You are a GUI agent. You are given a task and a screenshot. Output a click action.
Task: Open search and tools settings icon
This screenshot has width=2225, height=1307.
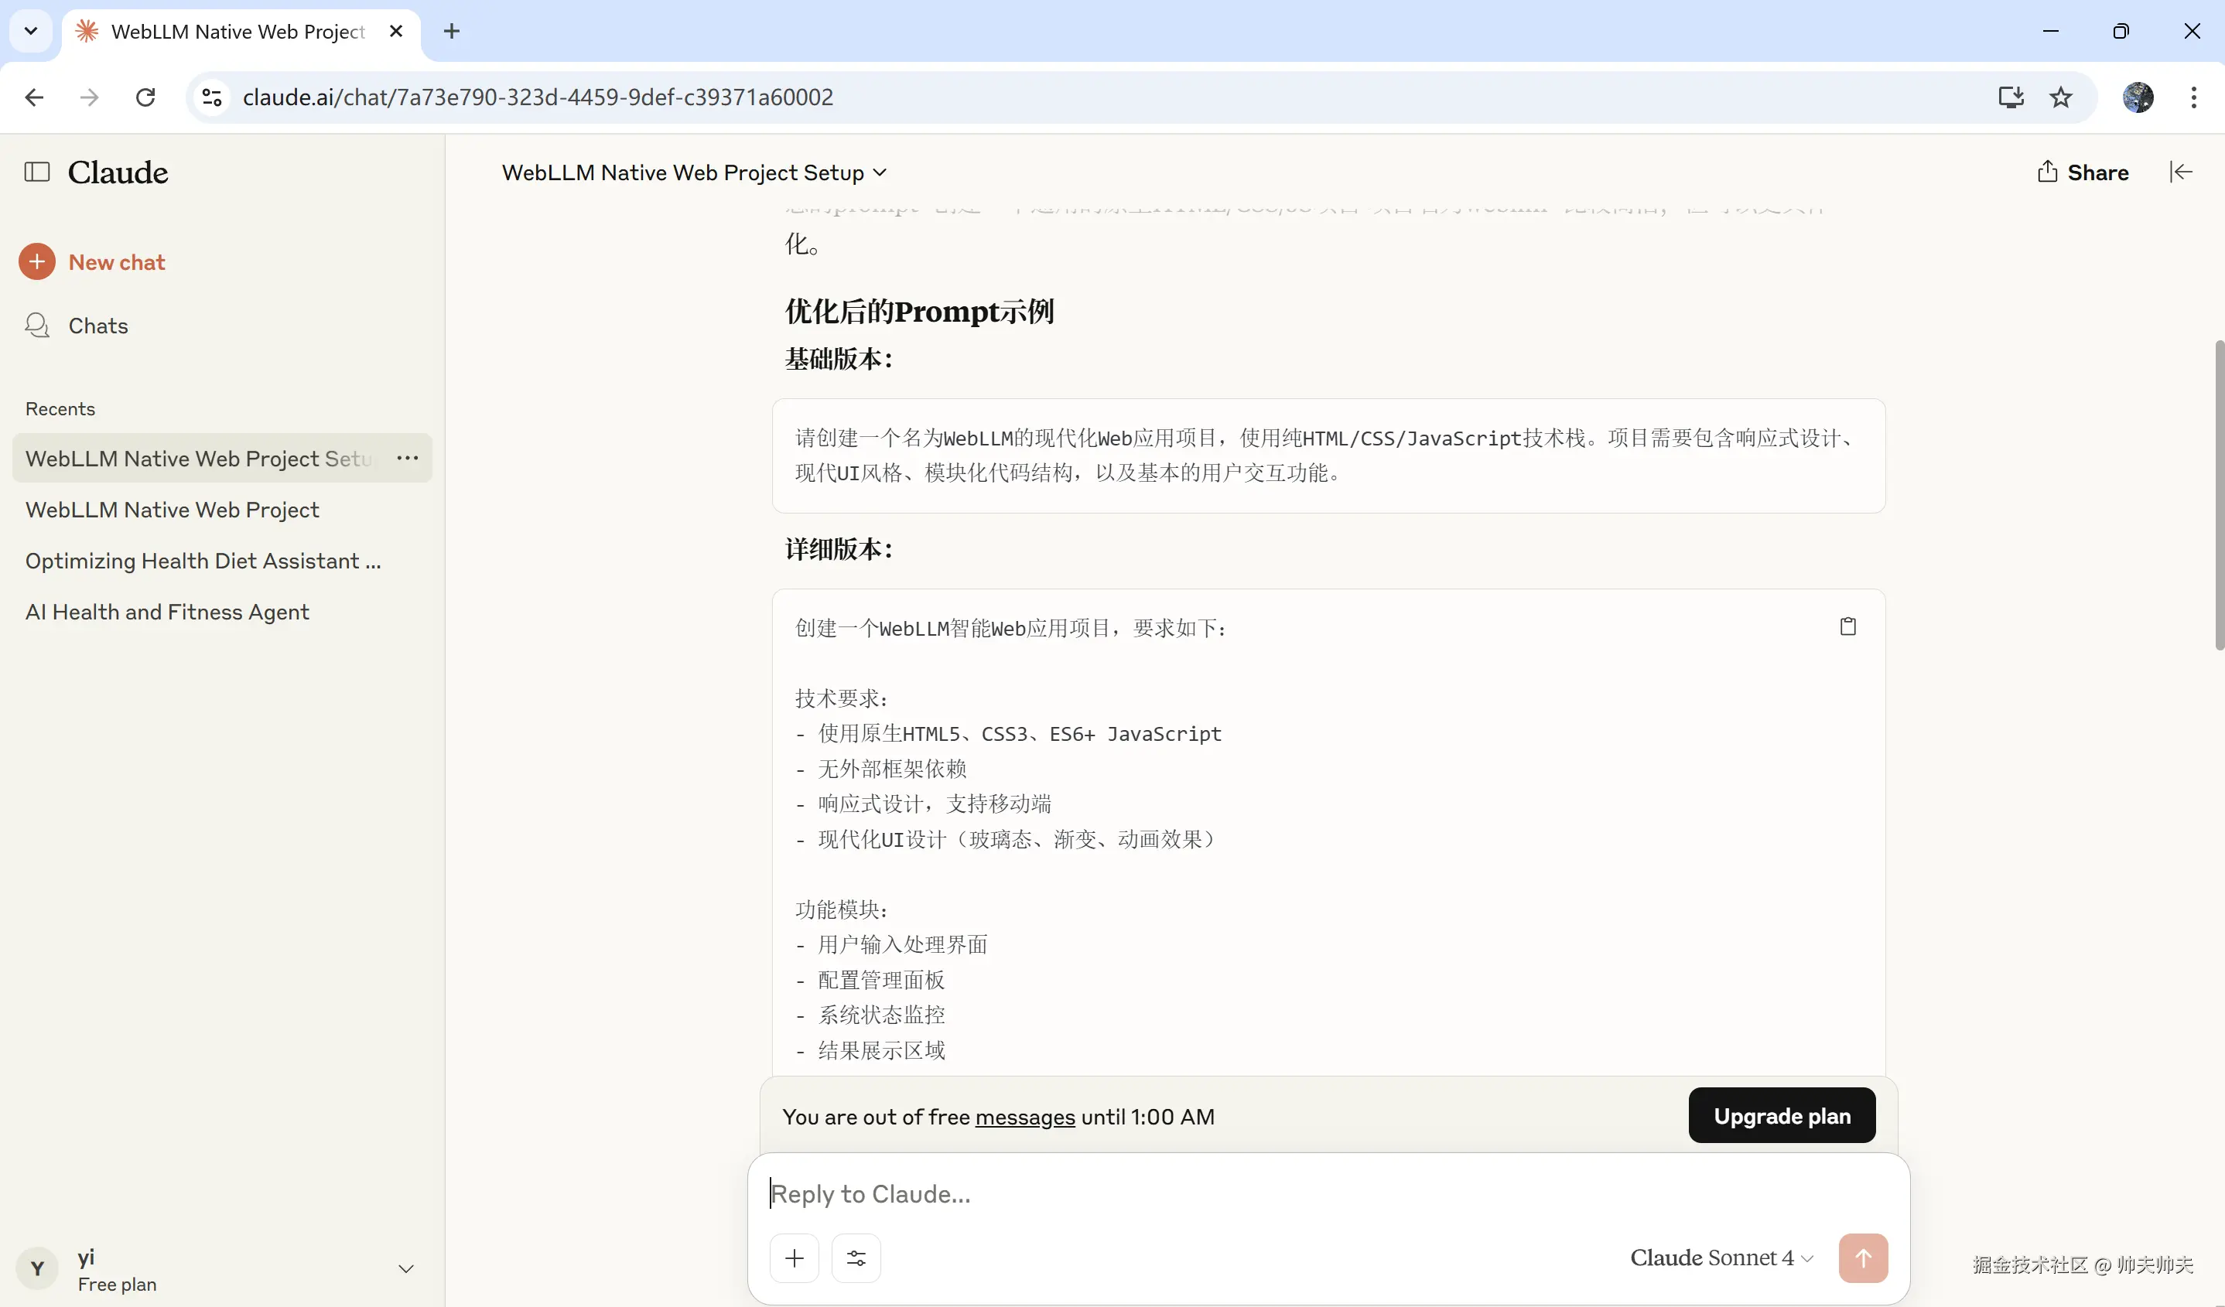(856, 1258)
